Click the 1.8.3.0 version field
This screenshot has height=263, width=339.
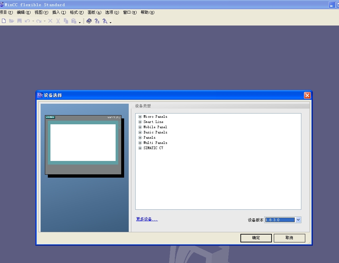point(280,220)
